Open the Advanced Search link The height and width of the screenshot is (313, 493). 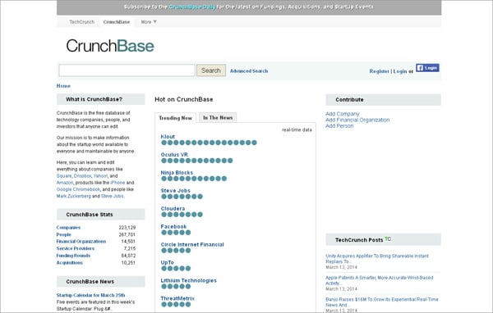(249, 71)
